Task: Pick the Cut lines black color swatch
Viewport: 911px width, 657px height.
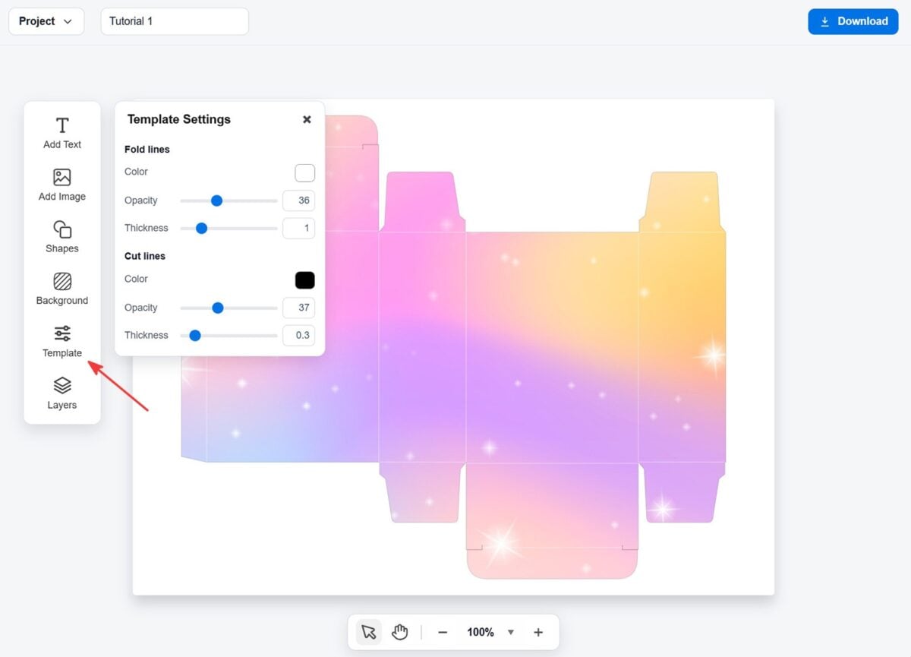Action: pos(304,280)
